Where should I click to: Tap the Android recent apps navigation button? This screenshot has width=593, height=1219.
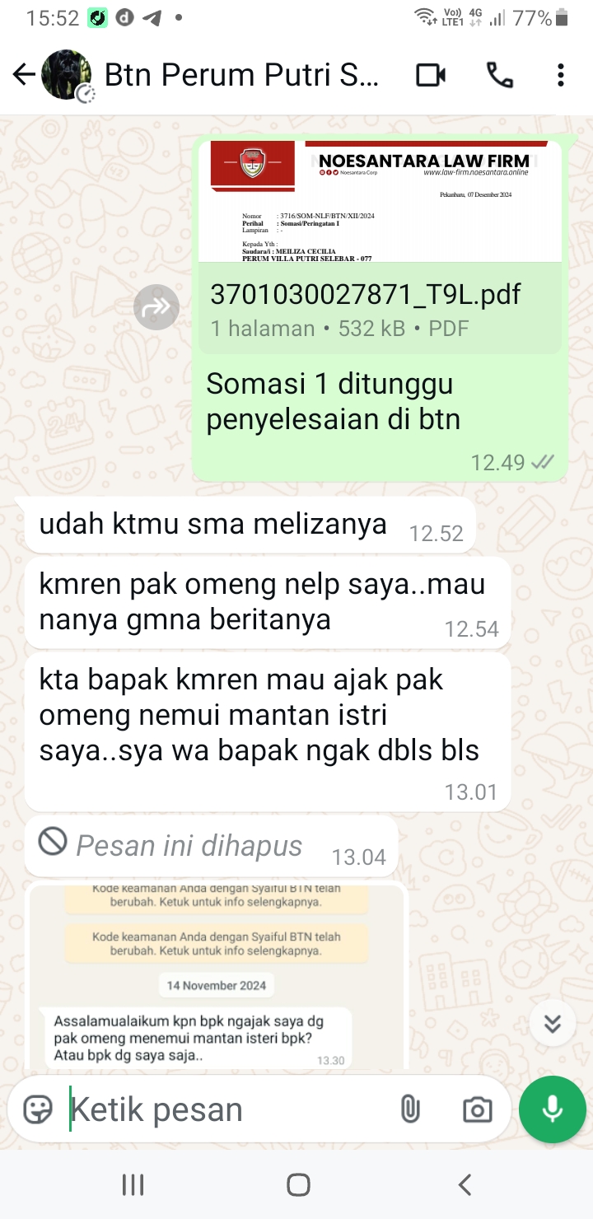[x=133, y=1184]
